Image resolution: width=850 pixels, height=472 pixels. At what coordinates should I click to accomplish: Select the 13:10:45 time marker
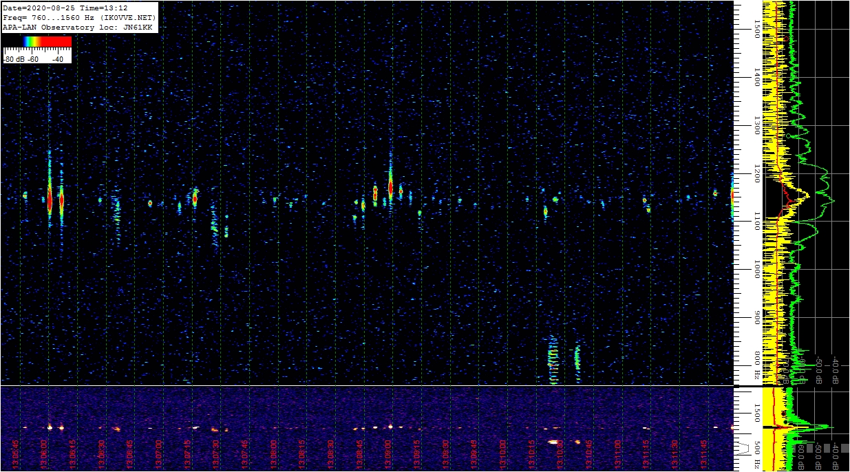pos(589,454)
